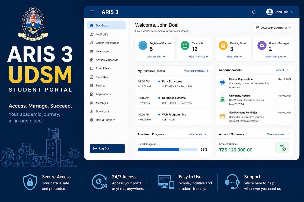Screen dimensions: 304x202
Task: Open Course Registration in sidebar
Action: point(107,43)
